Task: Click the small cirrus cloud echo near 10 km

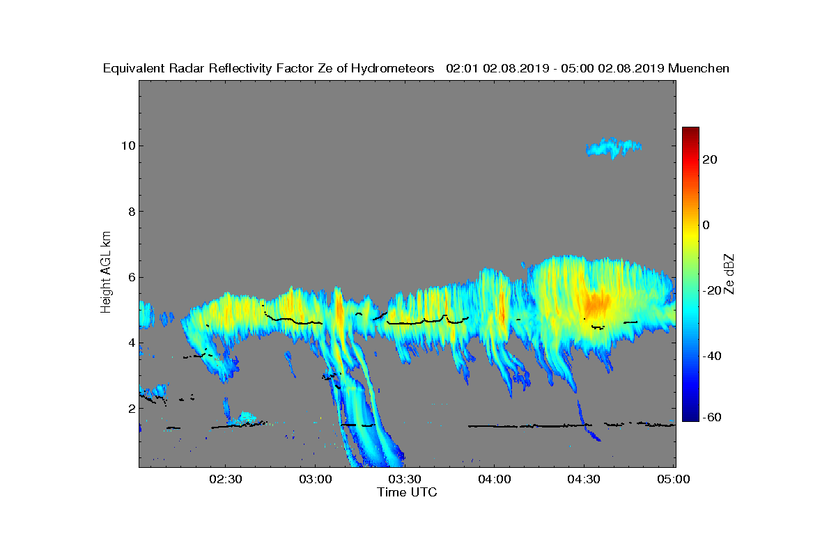Action: click(x=613, y=147)
